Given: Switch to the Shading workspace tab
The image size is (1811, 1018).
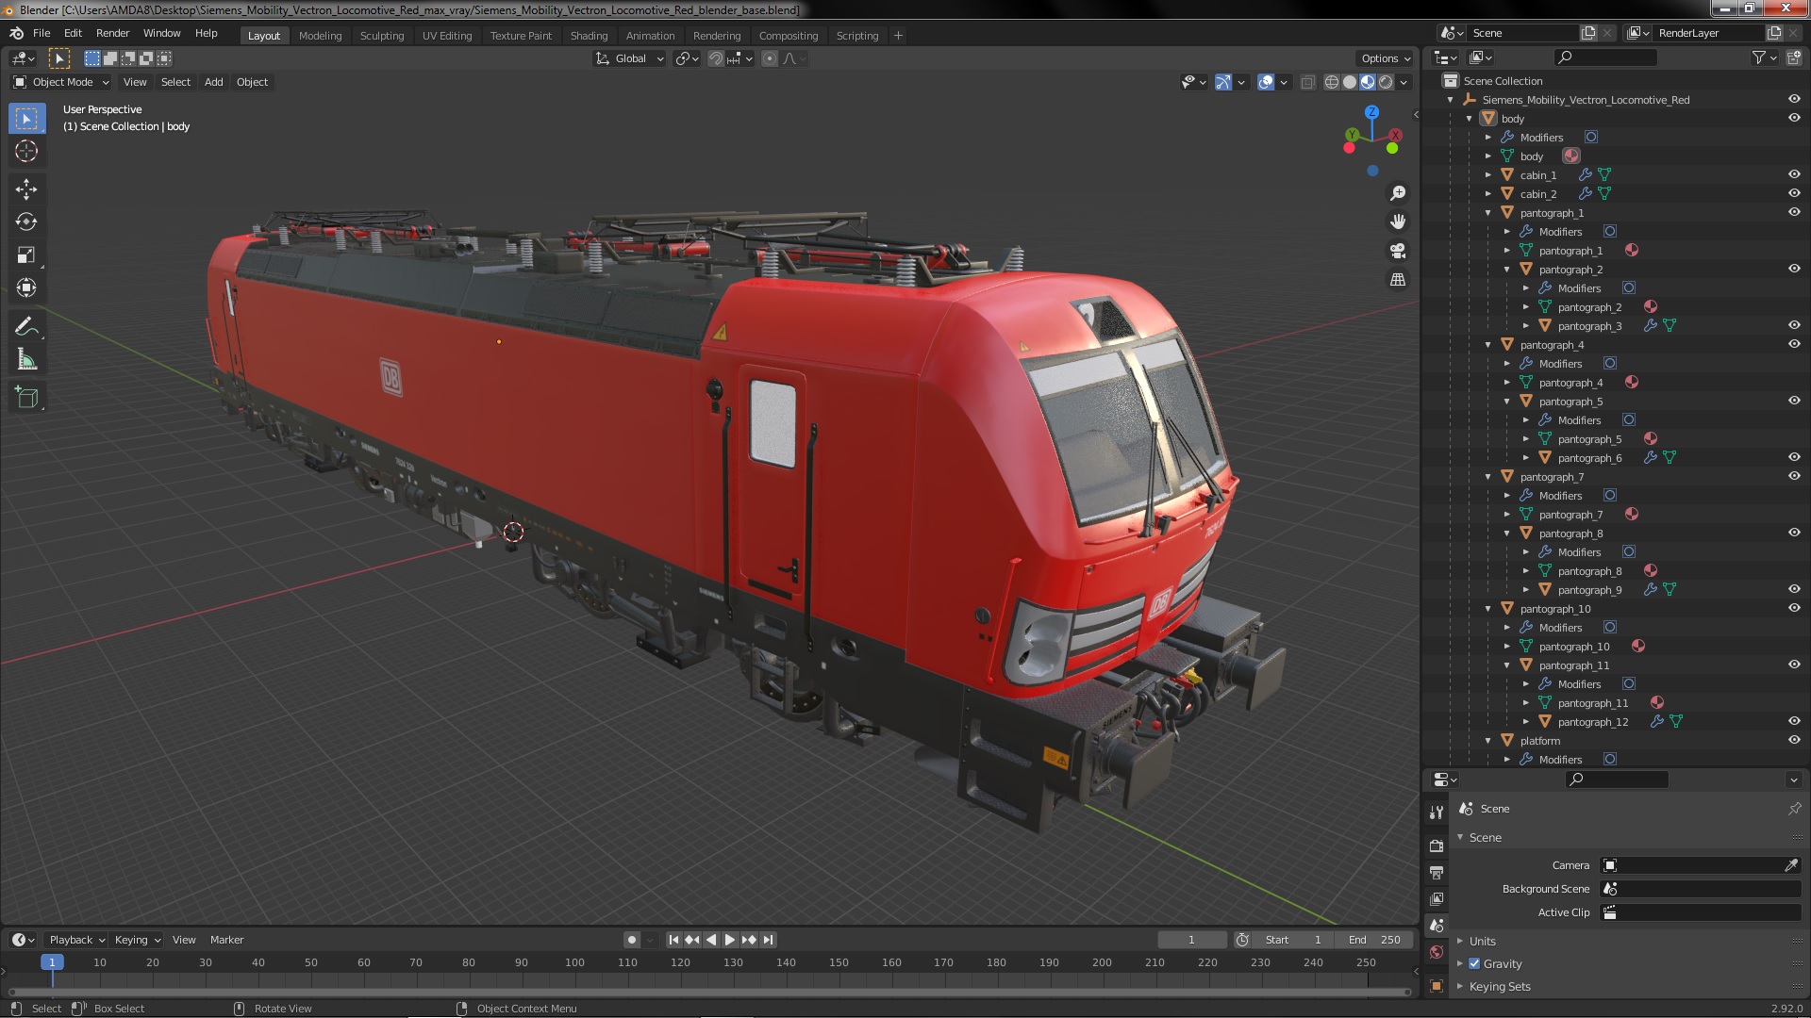Looking at the screenshot, I should click(589, 36).
